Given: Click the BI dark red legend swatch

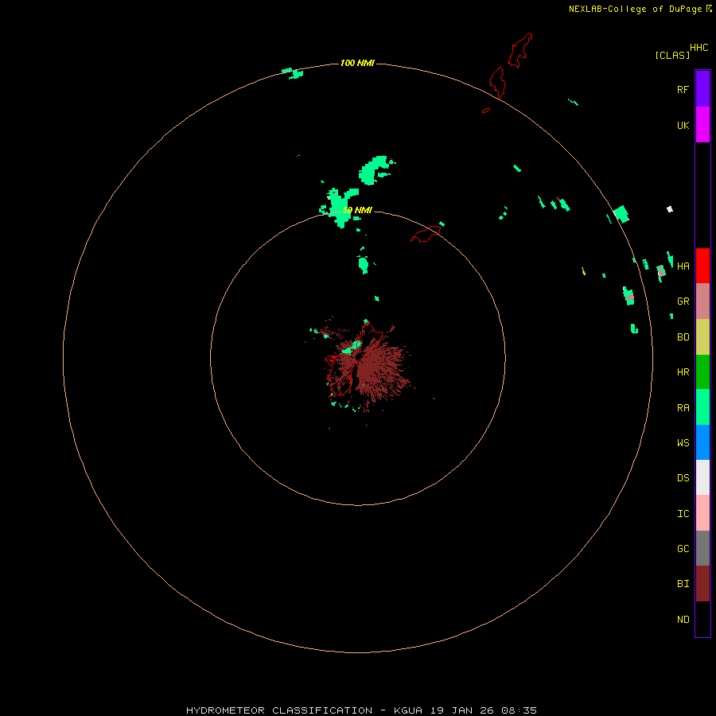Looking at the screenshot, I should pos(702,584).
